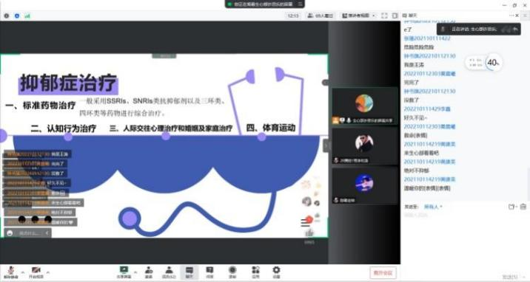Open the speaker view layout dropdown

tap(358, 16)
